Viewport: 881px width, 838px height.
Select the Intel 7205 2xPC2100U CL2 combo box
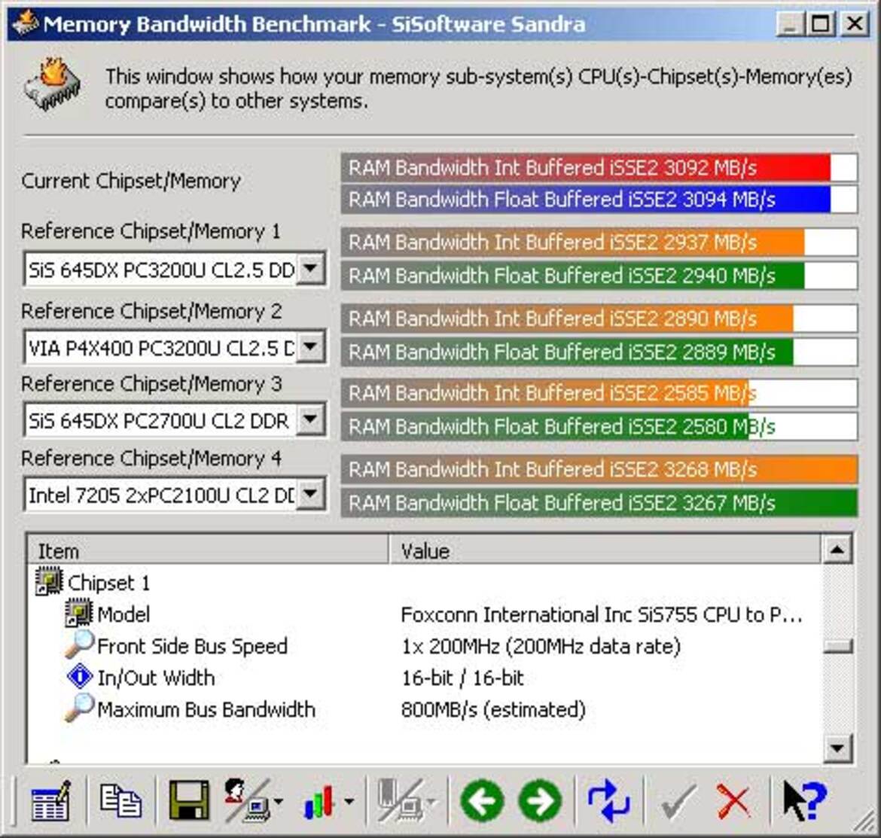(174, 495)
